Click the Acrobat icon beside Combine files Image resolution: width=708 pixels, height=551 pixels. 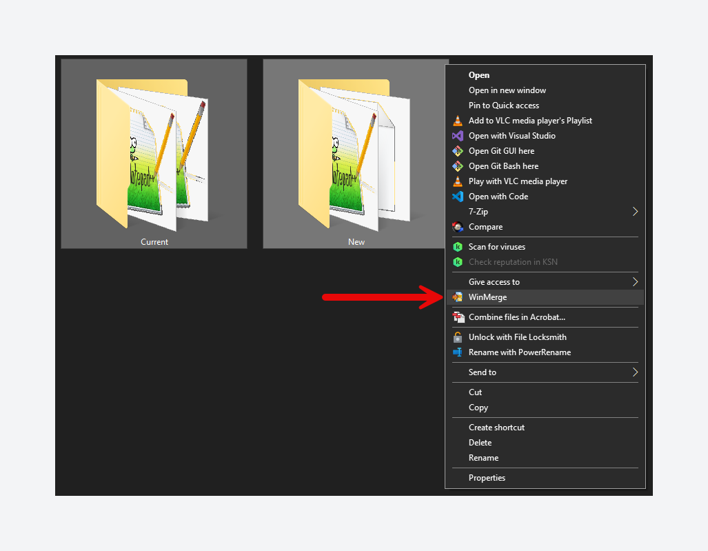458,317
